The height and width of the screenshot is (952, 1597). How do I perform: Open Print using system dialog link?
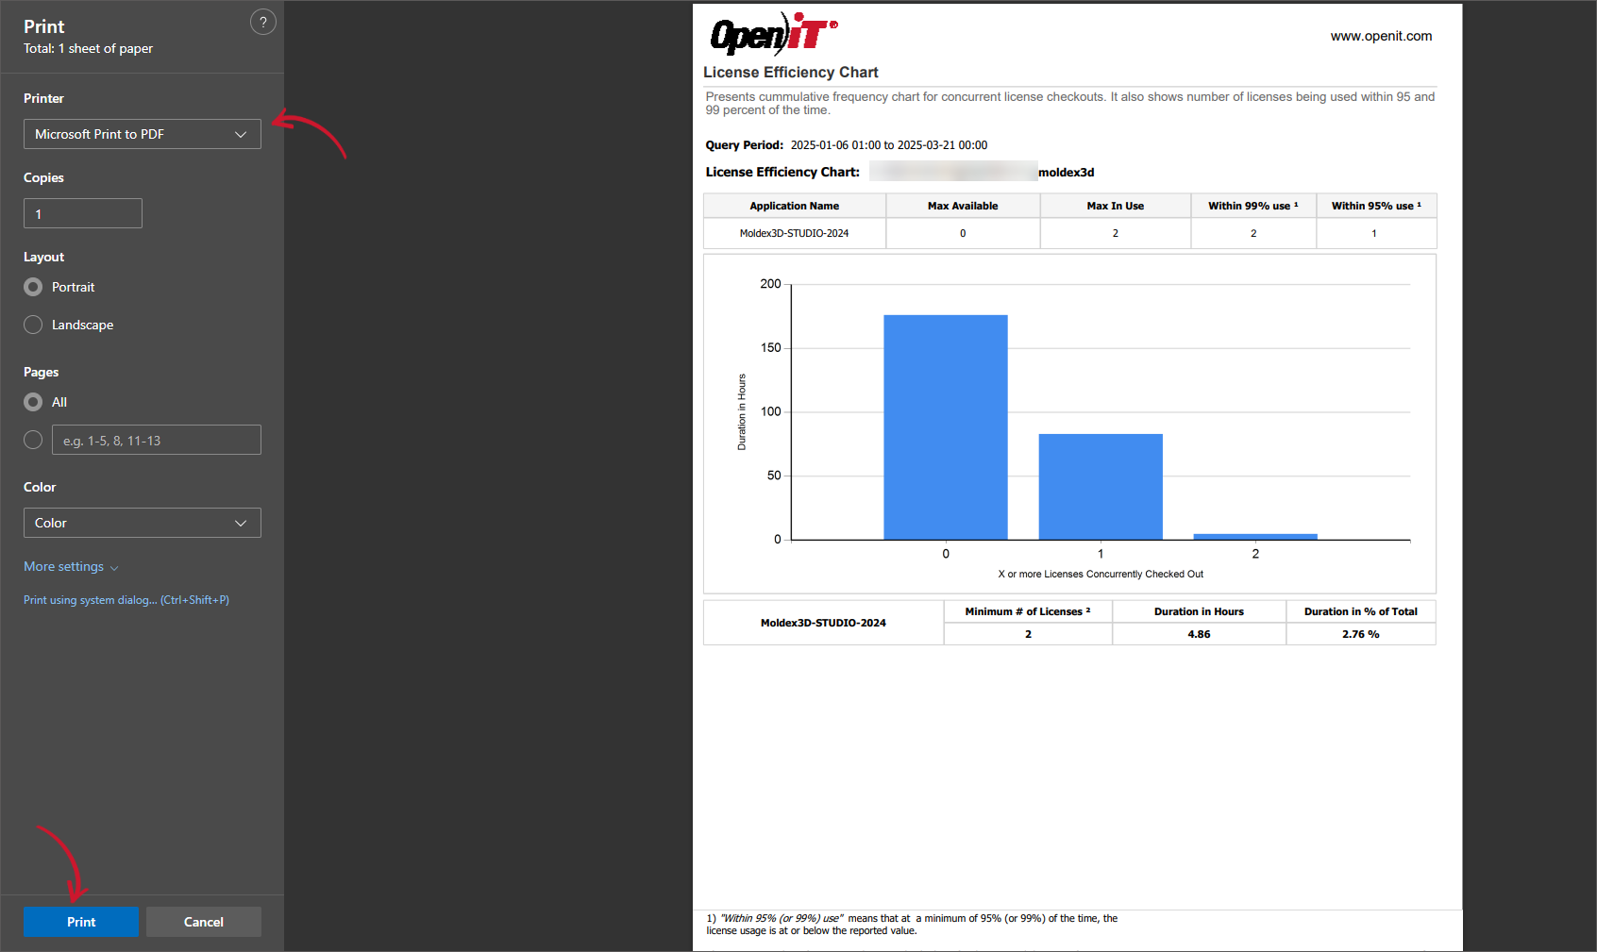point(126,600)
